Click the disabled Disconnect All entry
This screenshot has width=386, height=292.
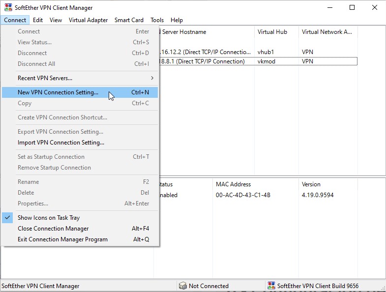coord(80,64)
